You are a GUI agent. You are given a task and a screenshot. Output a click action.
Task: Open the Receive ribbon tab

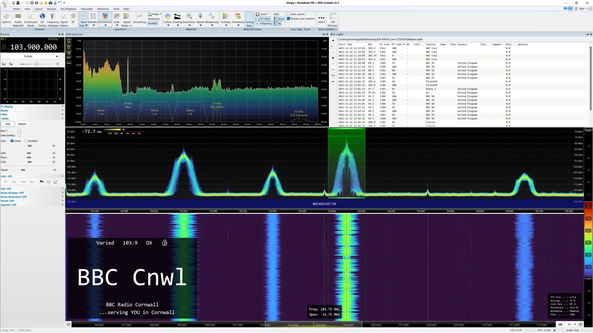(51, 9)
